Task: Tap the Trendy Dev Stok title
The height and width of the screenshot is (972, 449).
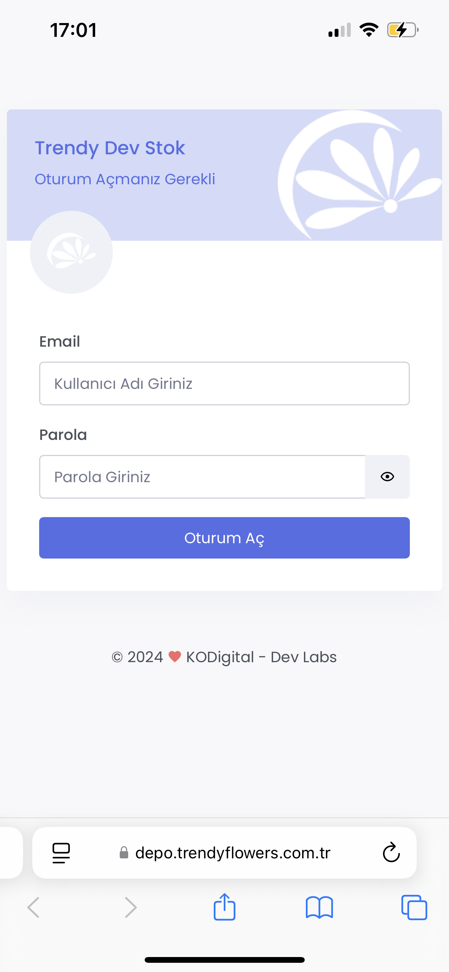Action: point(110,148)
